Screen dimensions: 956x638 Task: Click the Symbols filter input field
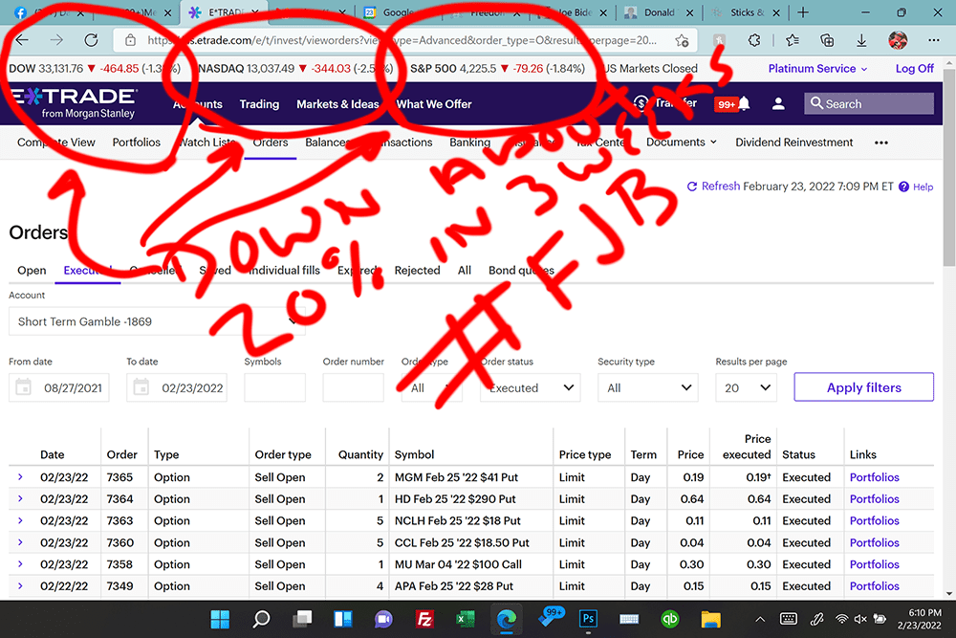[x=275, y=387]
